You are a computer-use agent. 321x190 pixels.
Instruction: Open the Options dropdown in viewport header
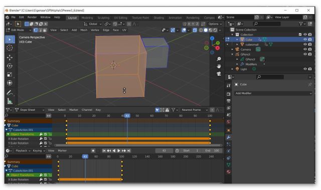[215, 24]
